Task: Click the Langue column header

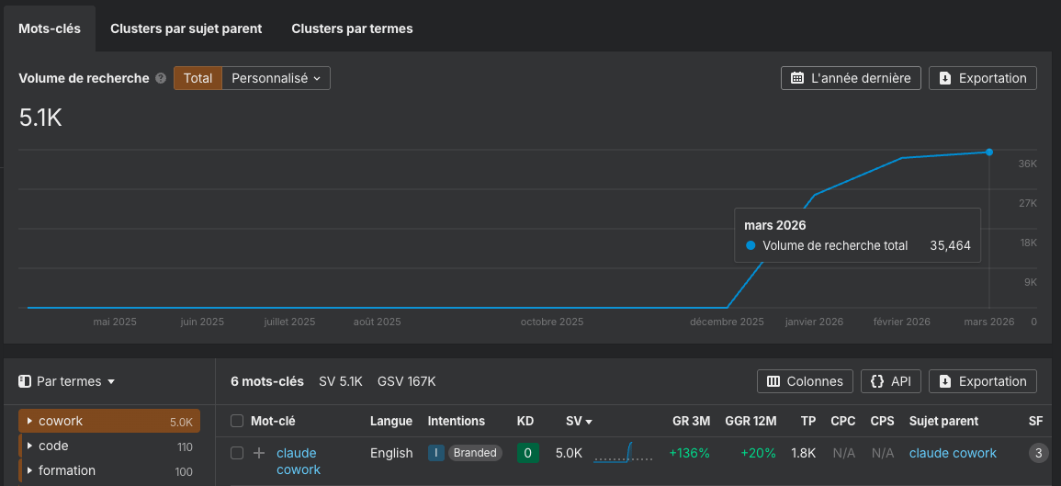Action: tap(391, 421)
